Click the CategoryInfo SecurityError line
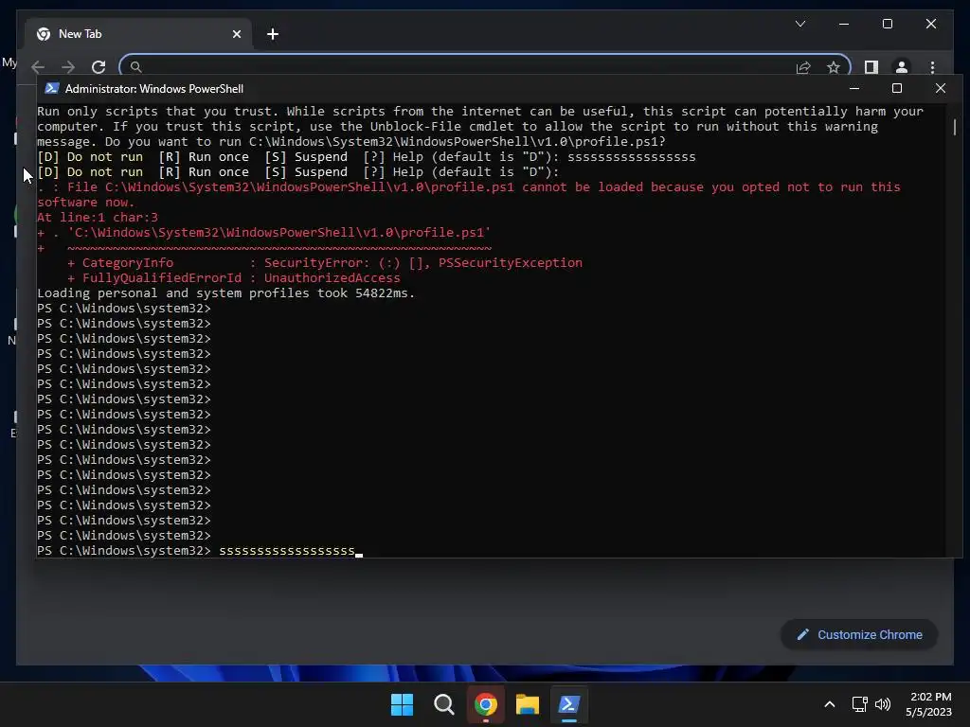The image size is (970, 727). [325, 263]
